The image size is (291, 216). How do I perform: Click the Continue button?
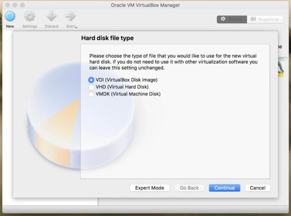(224, 188)
